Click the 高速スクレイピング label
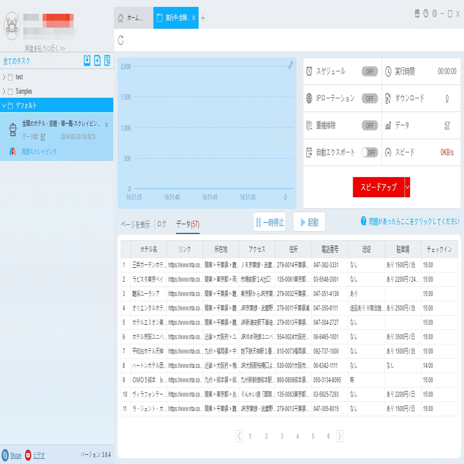 point(39,152)
